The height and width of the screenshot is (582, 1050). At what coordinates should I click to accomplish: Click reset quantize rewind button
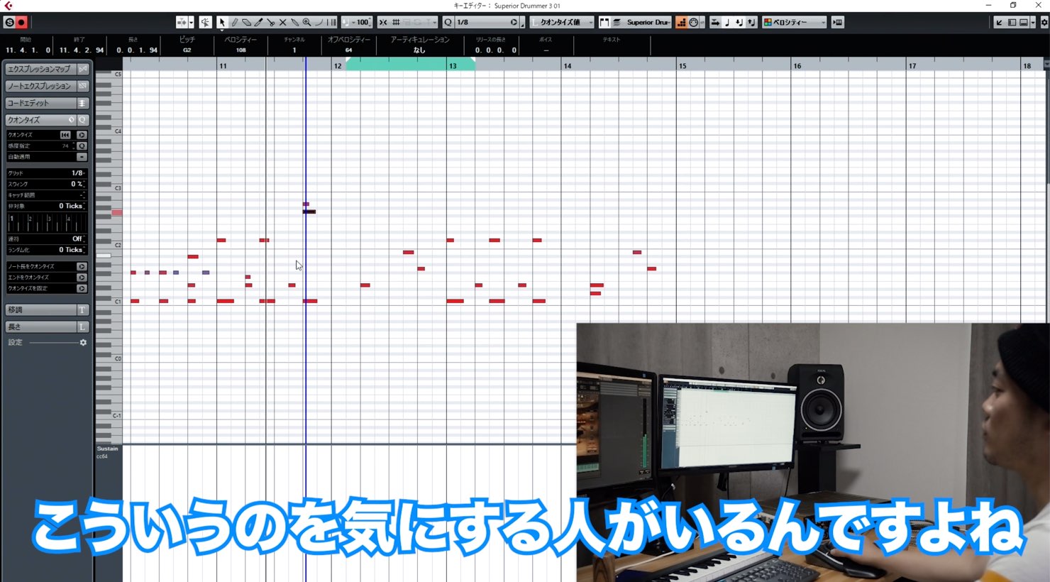(x=65, y=135)
